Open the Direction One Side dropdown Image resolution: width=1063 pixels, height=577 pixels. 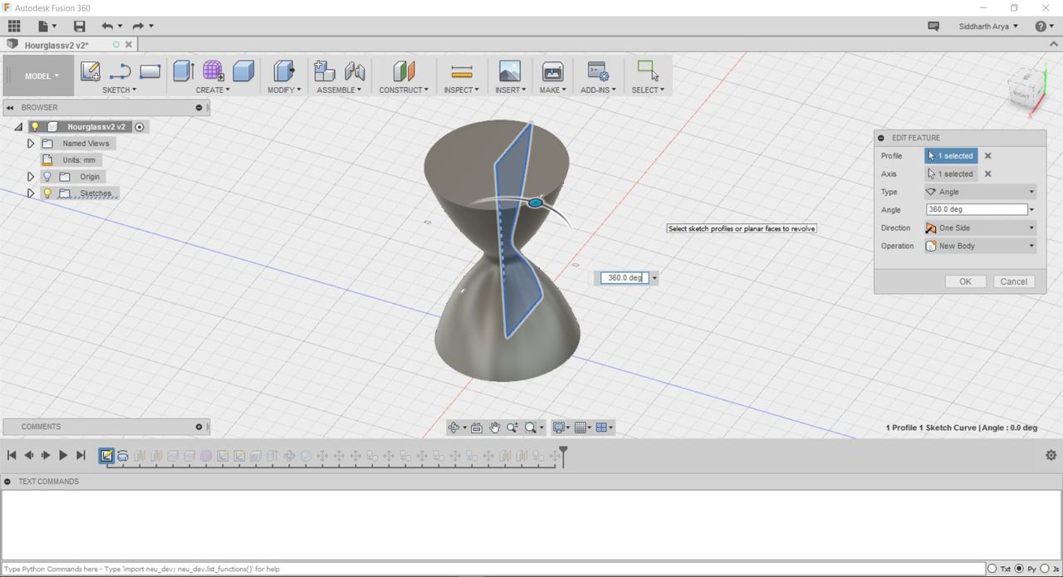pyautogui.click(x=981, y=227)
